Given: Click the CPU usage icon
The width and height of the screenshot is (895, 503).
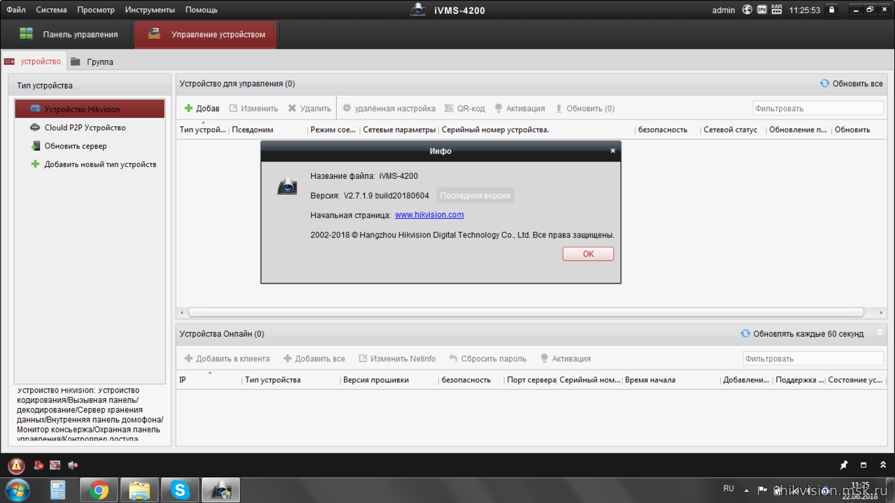Looking at the screenshot, I should (761, 10).
